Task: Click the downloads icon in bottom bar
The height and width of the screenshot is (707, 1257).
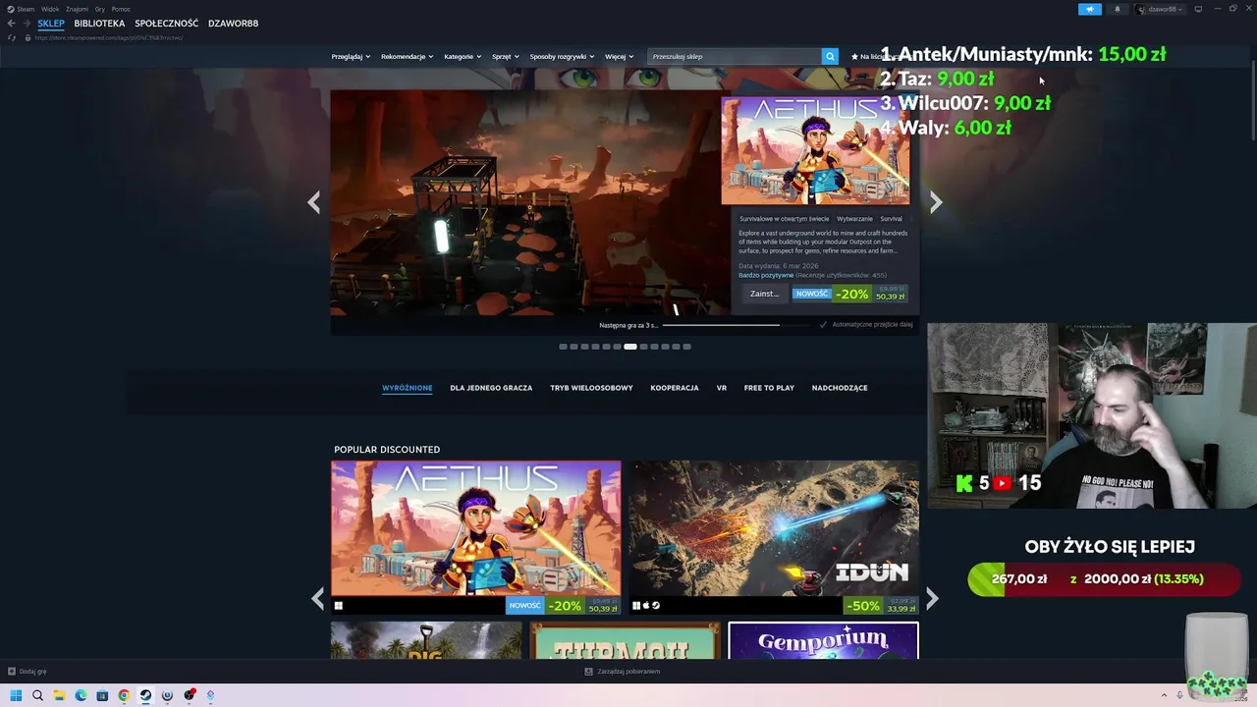Action: click(x=588, y=672)
